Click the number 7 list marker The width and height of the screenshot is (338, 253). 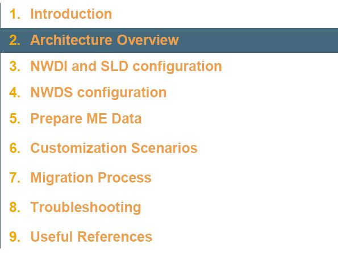pyautogui.click(x=15, y=178)
